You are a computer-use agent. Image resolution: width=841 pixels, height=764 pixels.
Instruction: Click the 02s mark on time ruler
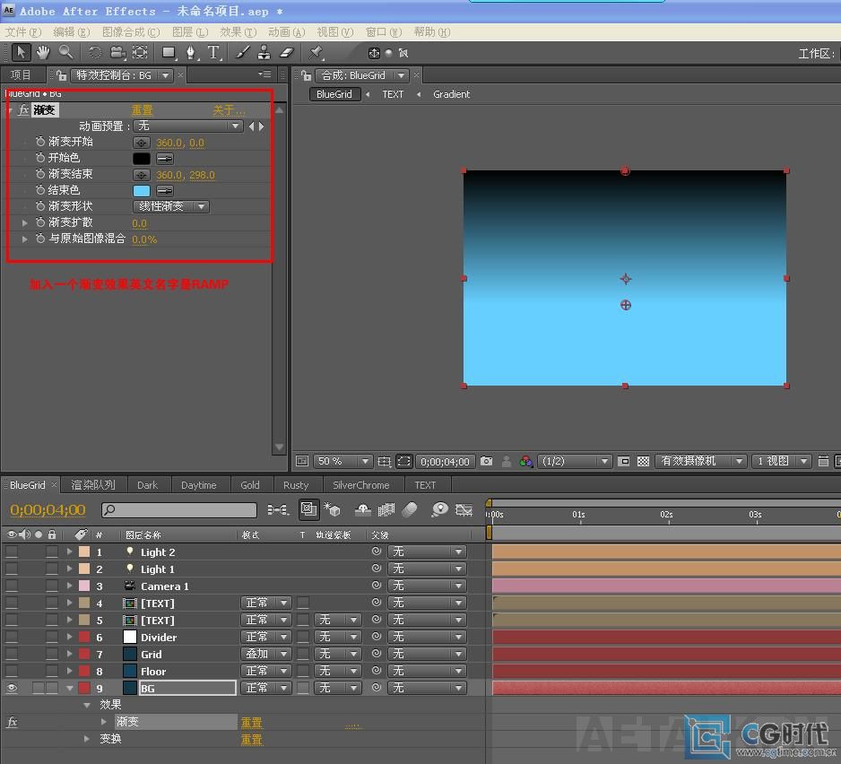click(667, 515)
